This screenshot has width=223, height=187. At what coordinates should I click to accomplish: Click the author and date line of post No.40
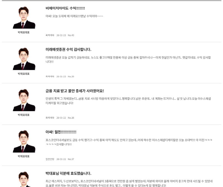(60, 35)
